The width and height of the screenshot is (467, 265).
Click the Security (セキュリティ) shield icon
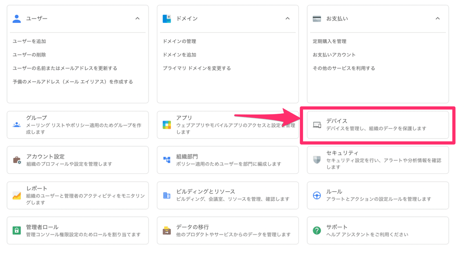coord(317,160)
